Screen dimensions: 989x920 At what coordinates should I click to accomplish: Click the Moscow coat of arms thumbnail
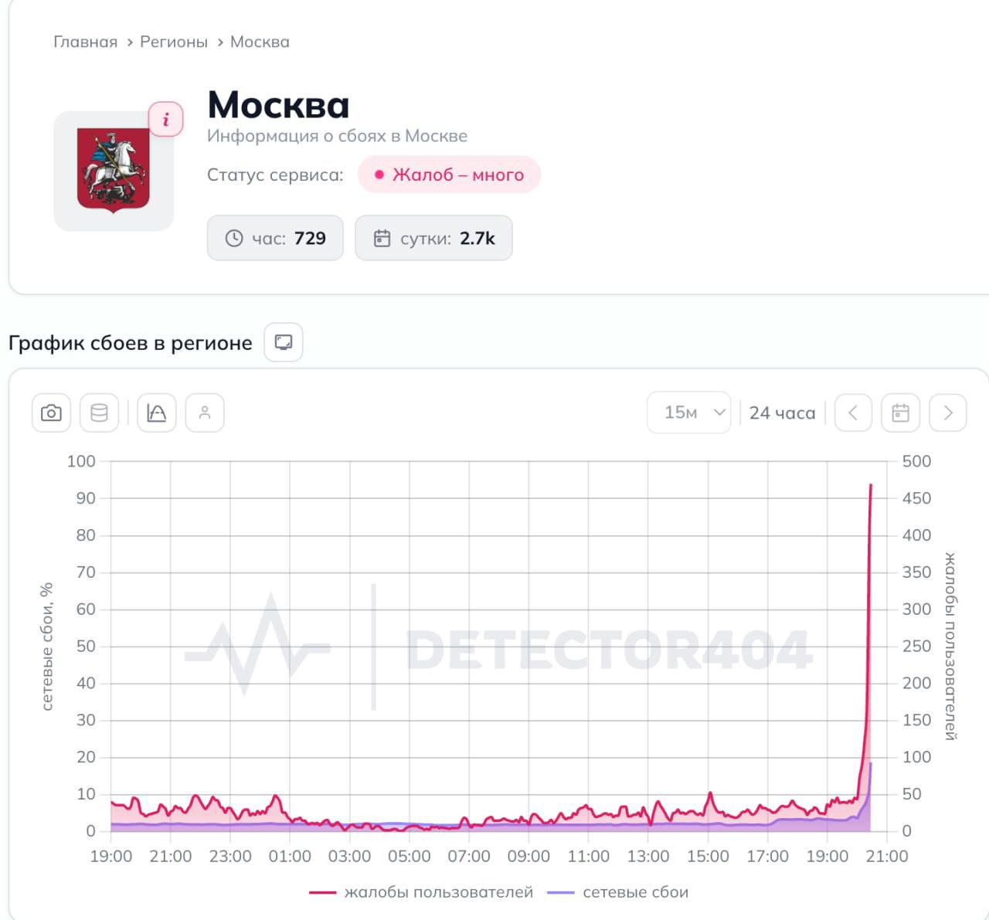(x=114, y=171)
